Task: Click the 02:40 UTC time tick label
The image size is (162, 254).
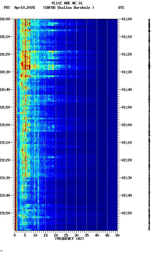Action: click(x=127, y=195)
